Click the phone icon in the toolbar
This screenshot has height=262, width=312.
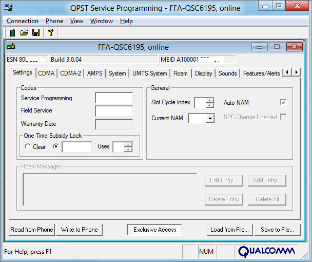[x=12, y=33]
